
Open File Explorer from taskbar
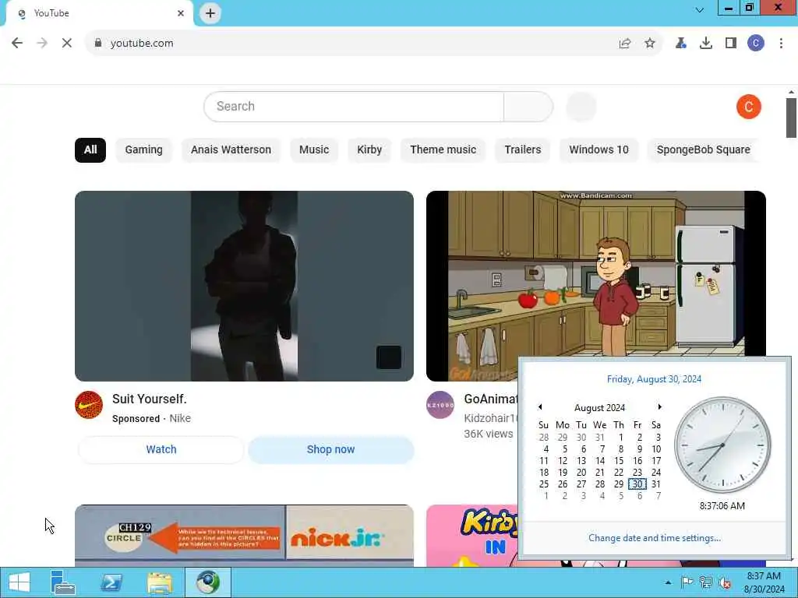click(160, 582)
